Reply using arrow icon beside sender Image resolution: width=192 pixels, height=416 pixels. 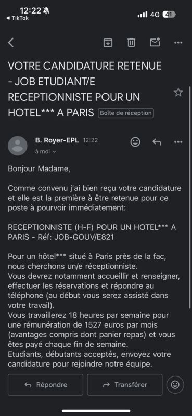pyautogui.click(x=157, y=142)
